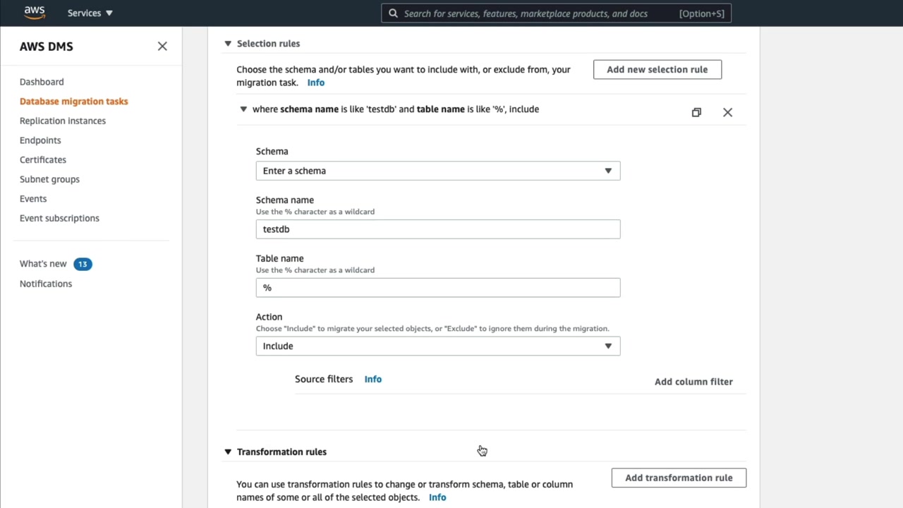Duplicate the testdb selection rule
Image resolution: width=903 pixels, height=508 pixels.
[696, 112]
